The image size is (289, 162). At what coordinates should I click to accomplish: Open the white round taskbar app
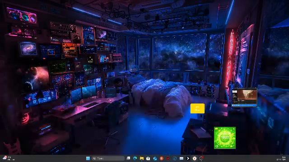(x=195, y=158)
